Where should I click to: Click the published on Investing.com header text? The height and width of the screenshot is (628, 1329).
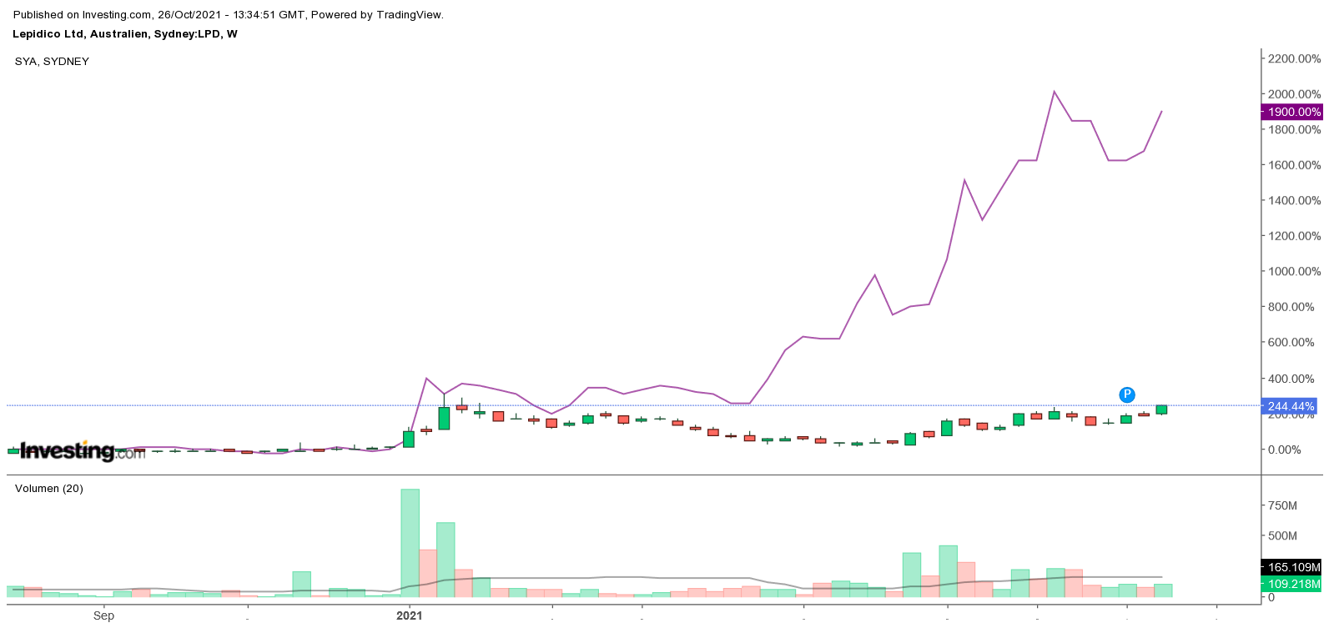229,15
